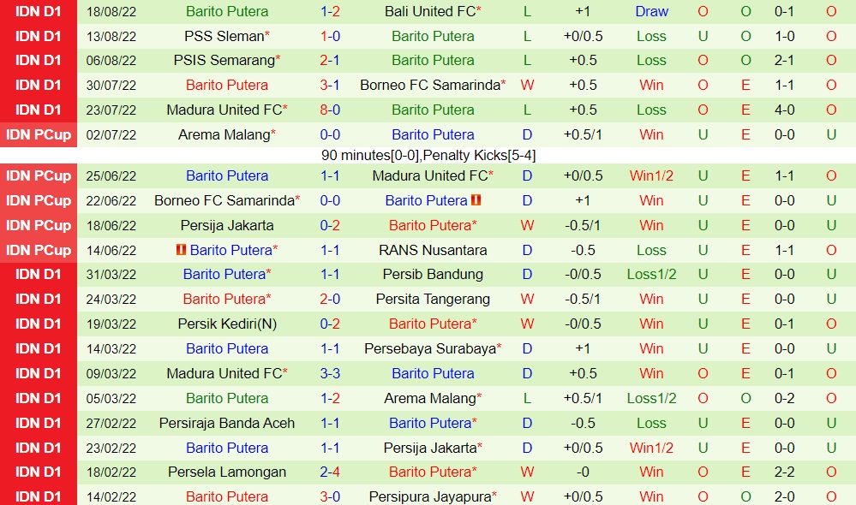Click Borneo FC Samarinda in the 30/07/22 row
This screenshot has height=505, width=856.
click(x=430, y=85)
